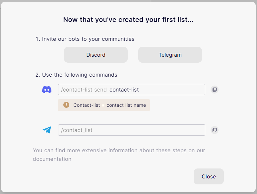Click the orange exclamation warning icon

pos(66,105)
